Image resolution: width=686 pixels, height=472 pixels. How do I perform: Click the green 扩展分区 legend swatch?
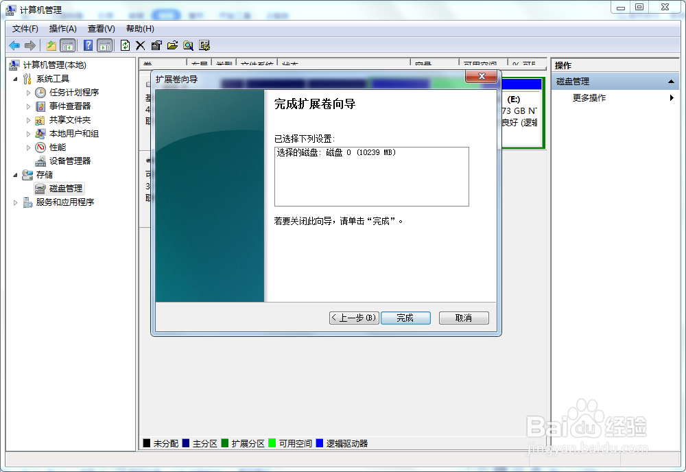[225, 443]
